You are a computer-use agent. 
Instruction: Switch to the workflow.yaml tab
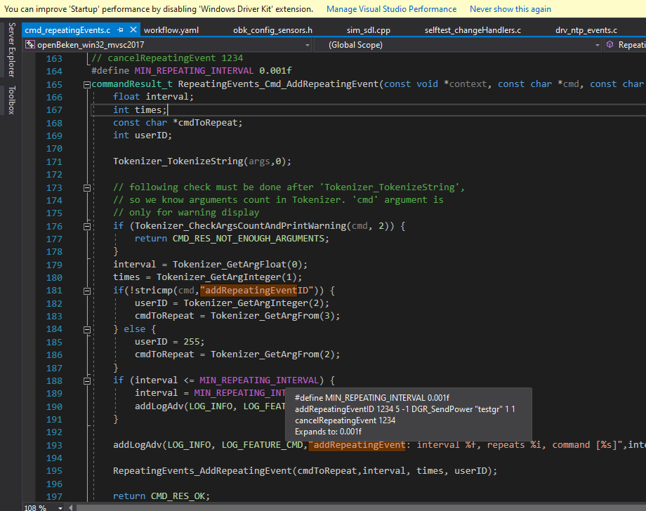[x=171, y=30]
